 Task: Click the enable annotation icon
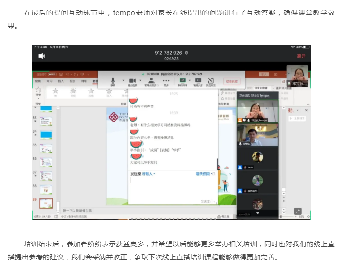[211, 80]
